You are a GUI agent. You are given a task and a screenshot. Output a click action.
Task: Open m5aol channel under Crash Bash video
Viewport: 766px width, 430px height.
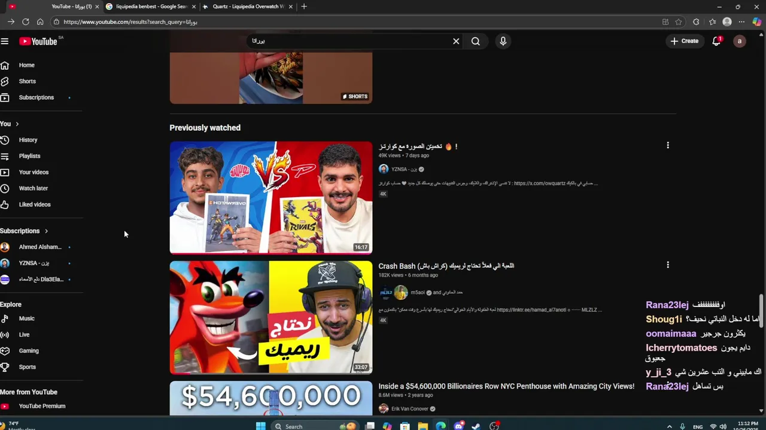[417, 293]
